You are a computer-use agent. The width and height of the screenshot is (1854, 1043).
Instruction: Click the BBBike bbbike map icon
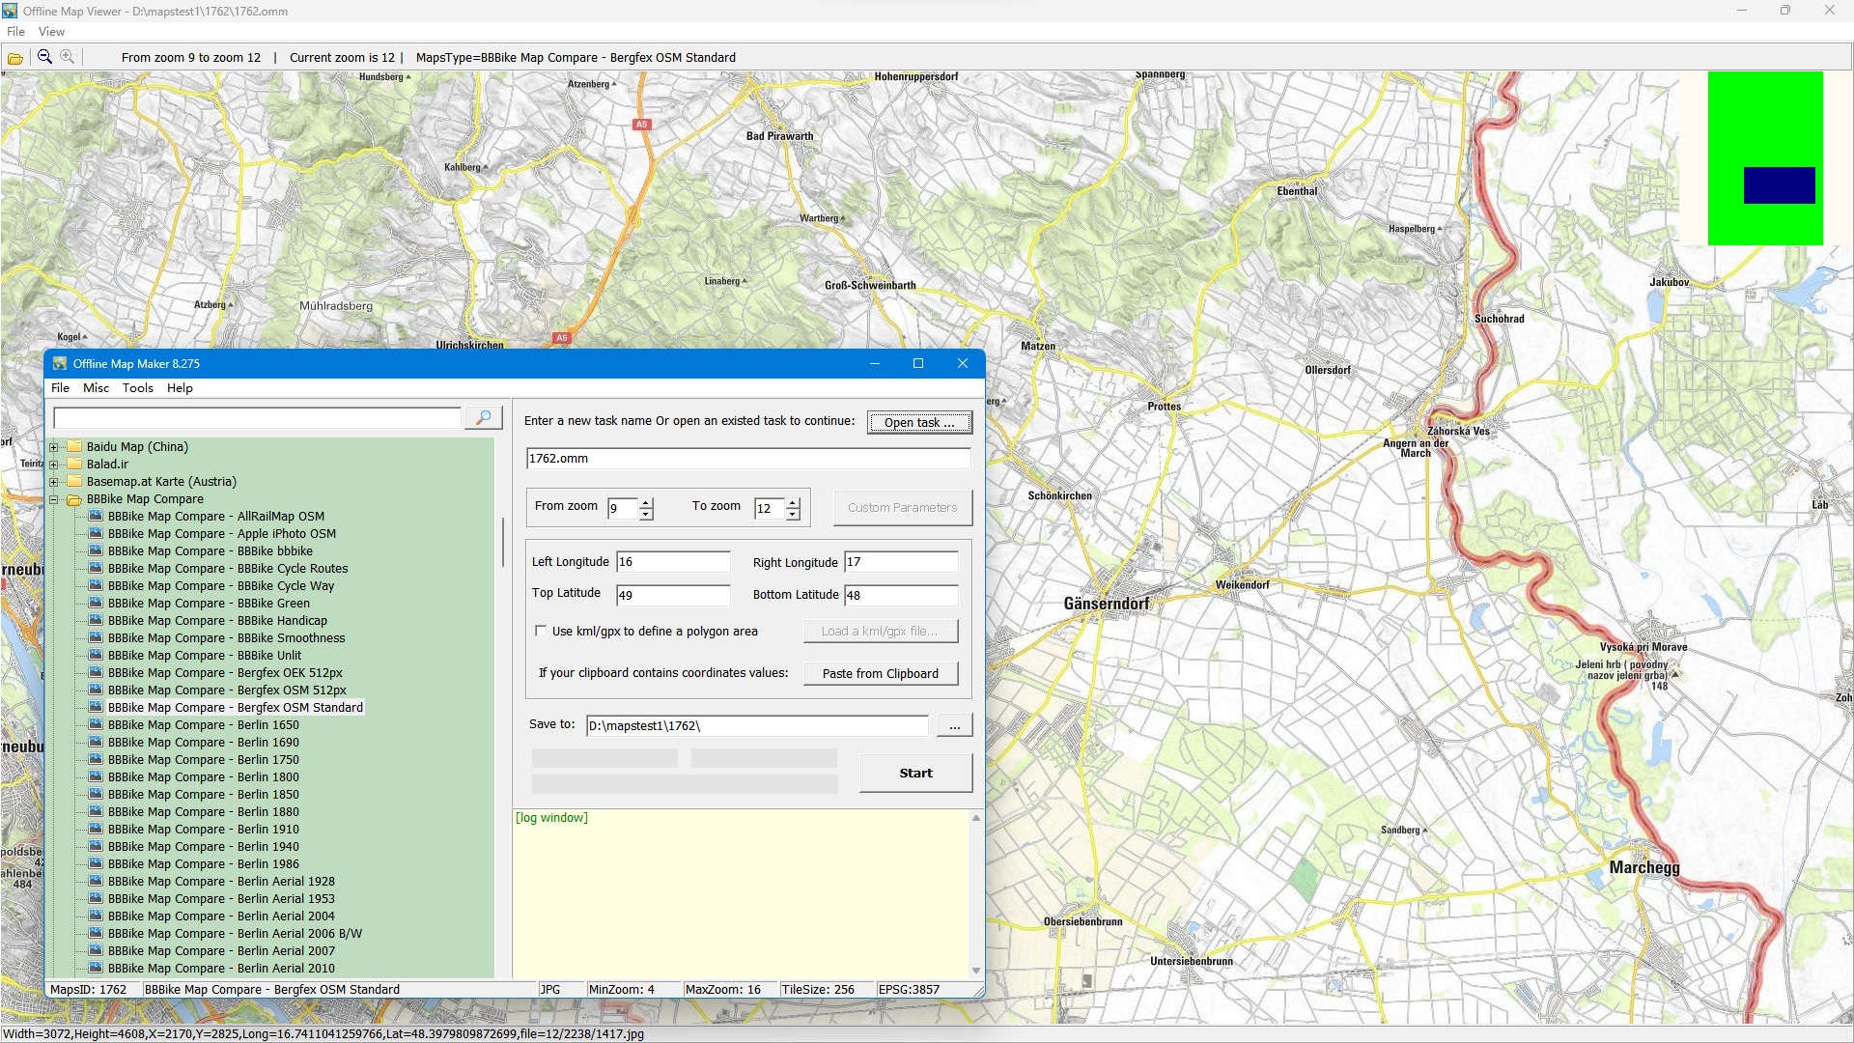97,551
